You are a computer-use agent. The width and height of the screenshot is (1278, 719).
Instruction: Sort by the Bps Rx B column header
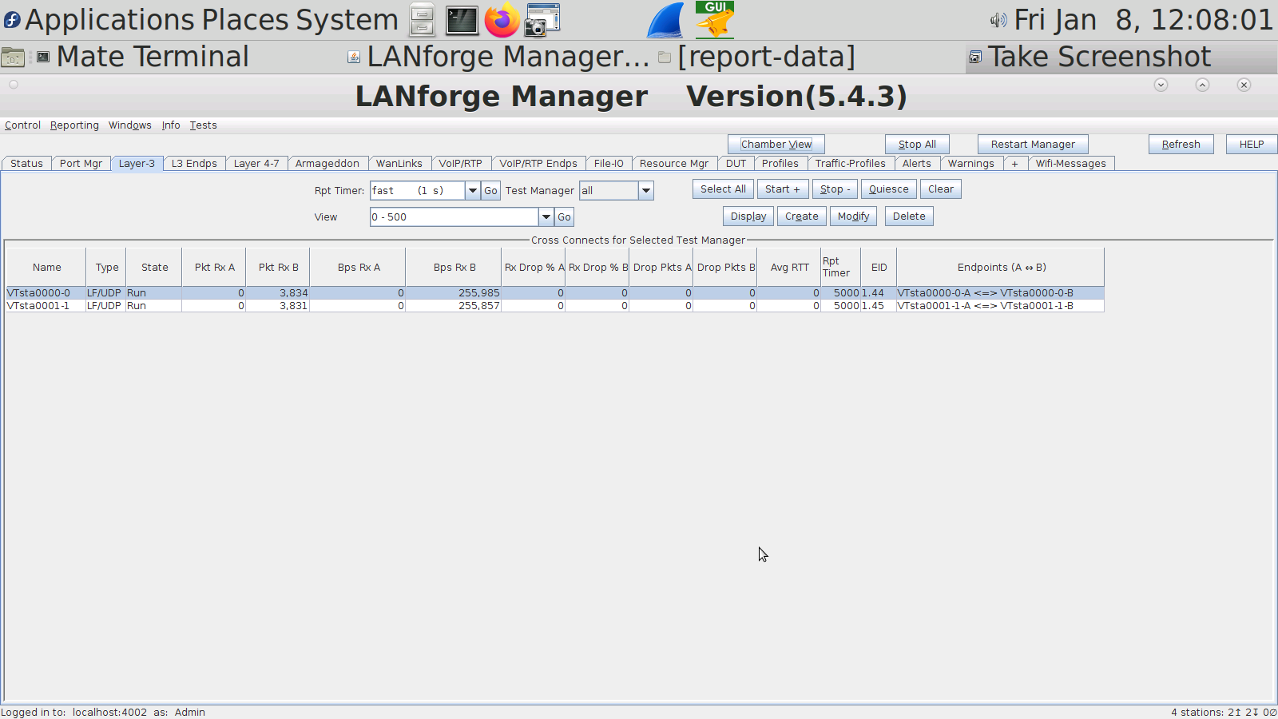pyautogui.click(x=454, y=268)
